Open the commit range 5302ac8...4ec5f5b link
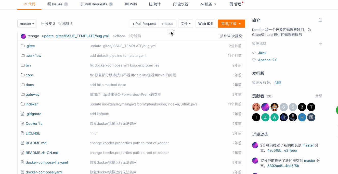Viewport: 338px width, 174px height. tap(283, 166)
